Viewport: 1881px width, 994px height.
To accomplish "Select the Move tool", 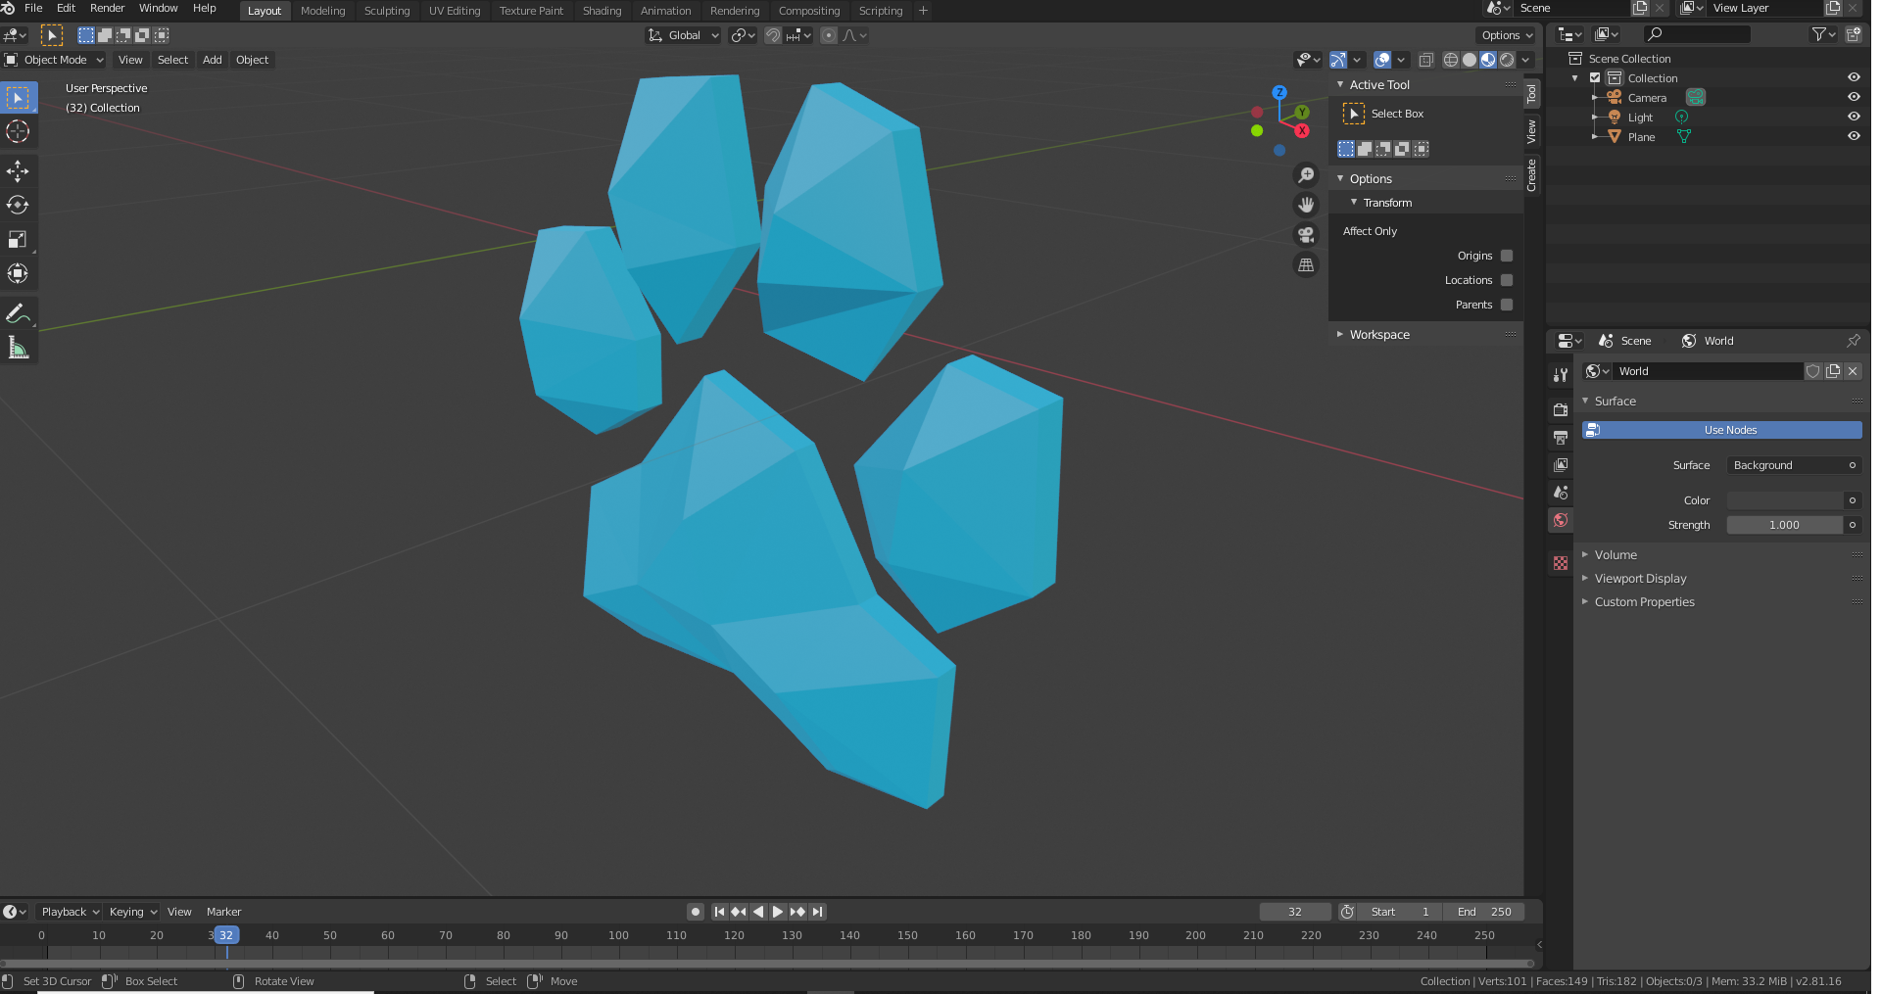I will tap(18, 170).
